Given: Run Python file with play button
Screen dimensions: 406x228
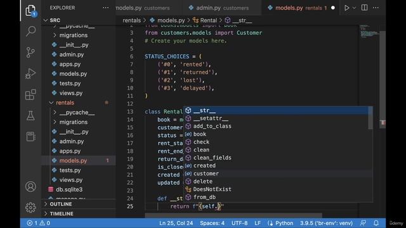Looking at the screenshot, I should point(346,8).
